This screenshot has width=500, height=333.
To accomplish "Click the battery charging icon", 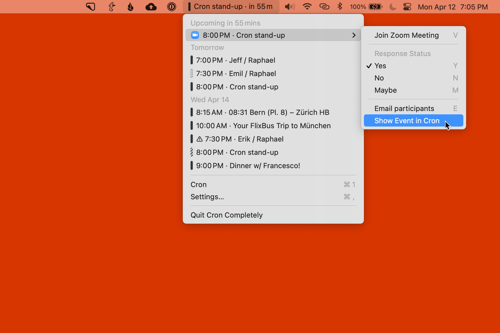I will [x=375, y=7].
